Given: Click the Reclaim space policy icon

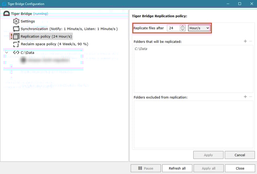Looking at the screenshot, I should point(16,44).
